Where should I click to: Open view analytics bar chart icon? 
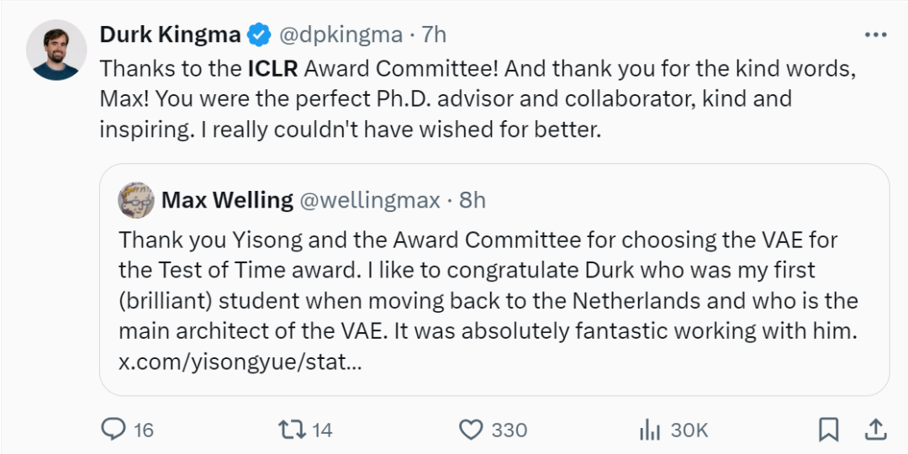coord(649,430)
